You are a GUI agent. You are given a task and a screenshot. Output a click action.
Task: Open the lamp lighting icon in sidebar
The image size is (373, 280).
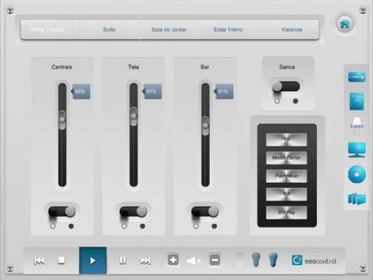pyautogui.click(x=357, y=125)
